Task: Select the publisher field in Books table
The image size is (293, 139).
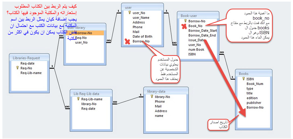Action: pos(254,103)
